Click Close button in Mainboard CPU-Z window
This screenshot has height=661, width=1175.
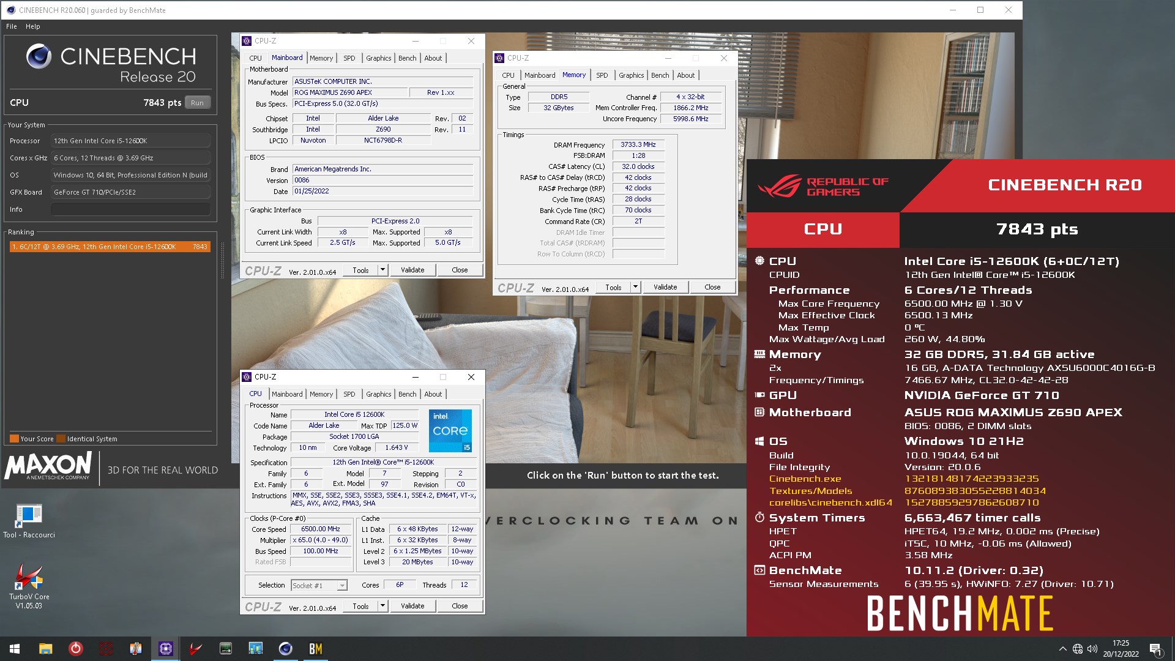click(x=460, y=270)
